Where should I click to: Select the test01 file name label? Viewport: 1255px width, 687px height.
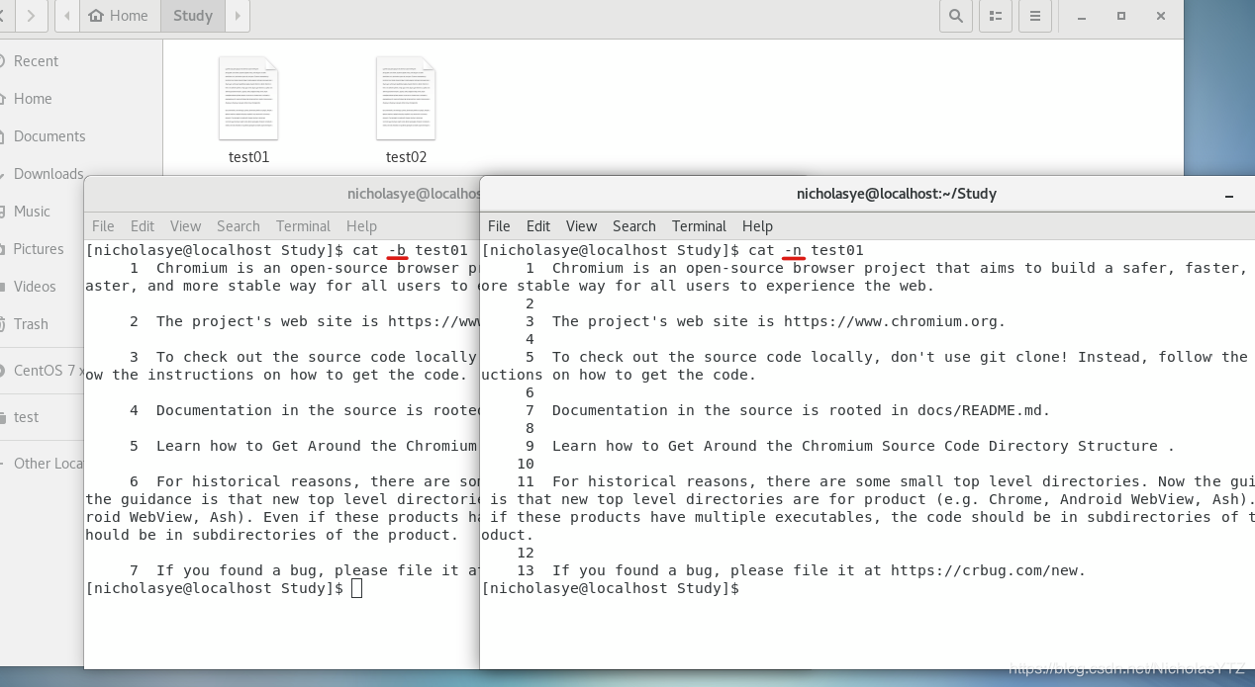(248, 157)
